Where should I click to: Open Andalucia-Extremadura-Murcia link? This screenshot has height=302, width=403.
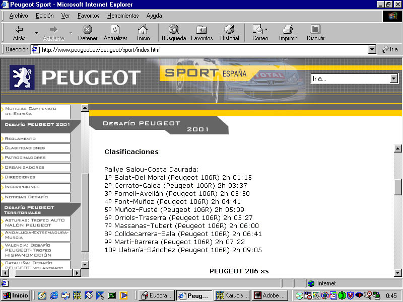35,235
